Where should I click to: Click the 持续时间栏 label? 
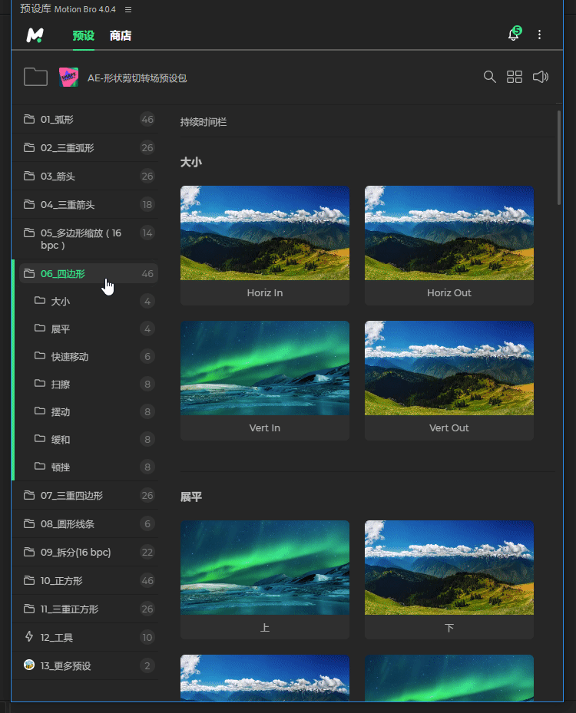pos(204,122)
